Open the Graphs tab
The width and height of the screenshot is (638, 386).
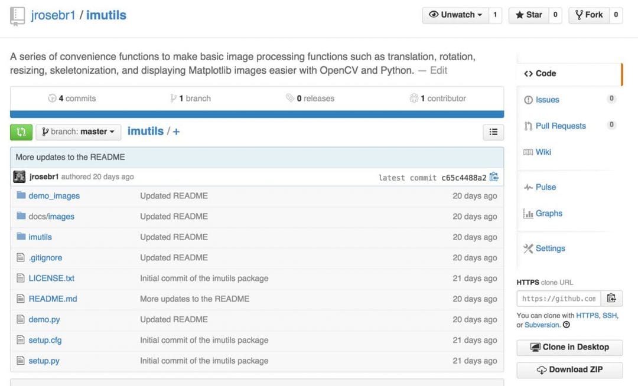[x=549, y=213]
